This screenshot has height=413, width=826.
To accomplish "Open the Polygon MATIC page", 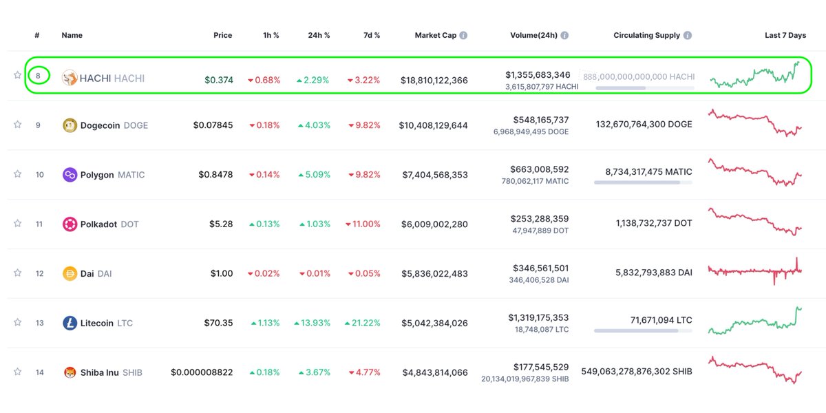I will (113, 175).
